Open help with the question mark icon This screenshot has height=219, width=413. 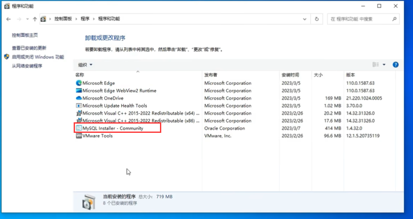click(x=395, y=65)
